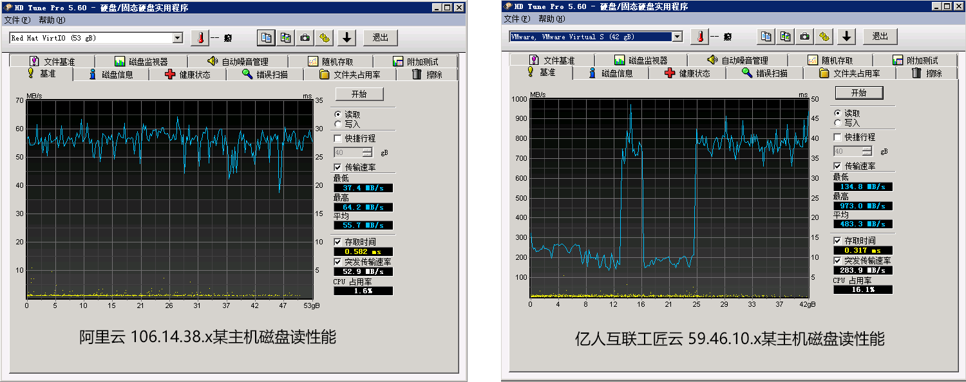The image size is (966, 382).
Task: Click 开始 button in Red Hat VirtIO window
Action: (x=359, y=94)
